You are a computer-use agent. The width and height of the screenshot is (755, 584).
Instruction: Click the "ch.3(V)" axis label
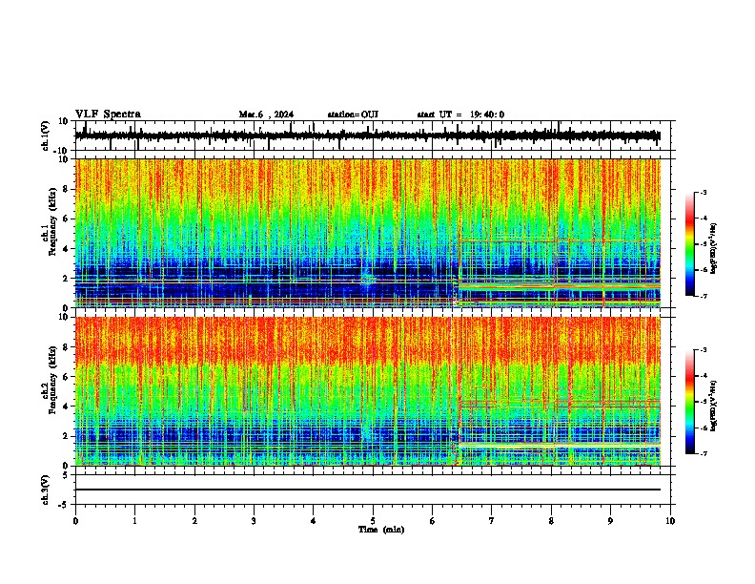(x=46, y=490)
